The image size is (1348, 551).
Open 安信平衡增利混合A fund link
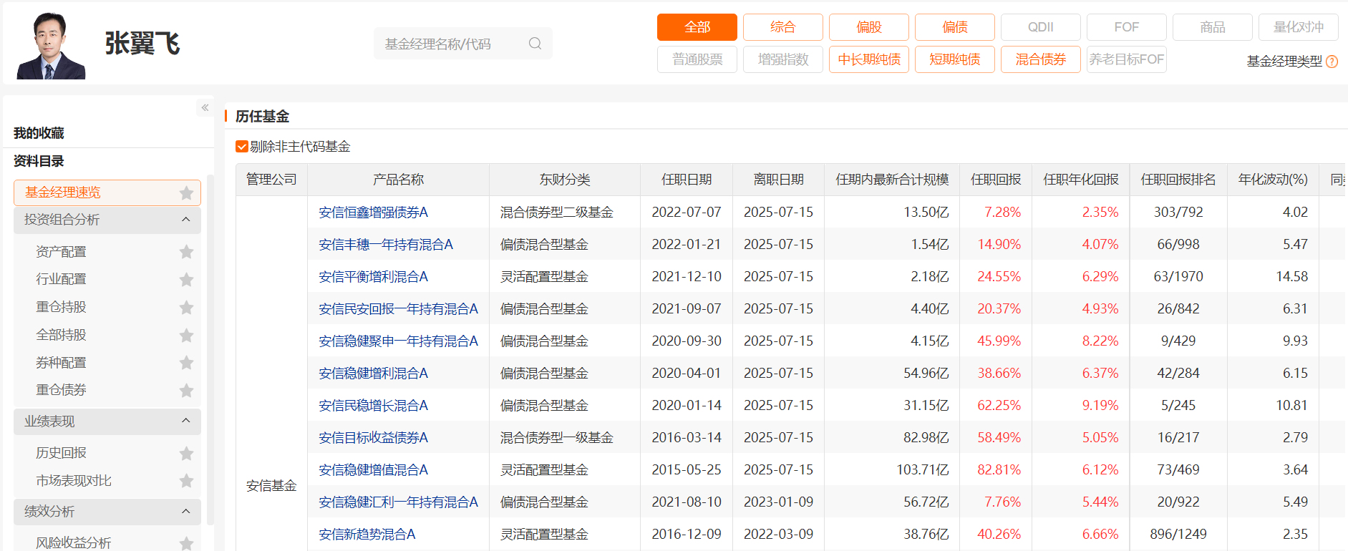(373, 277)
